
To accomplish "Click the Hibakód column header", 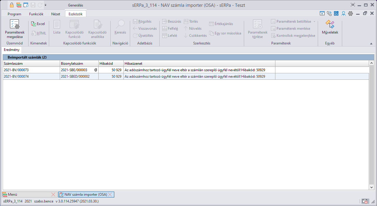I will tap(111, 64).
